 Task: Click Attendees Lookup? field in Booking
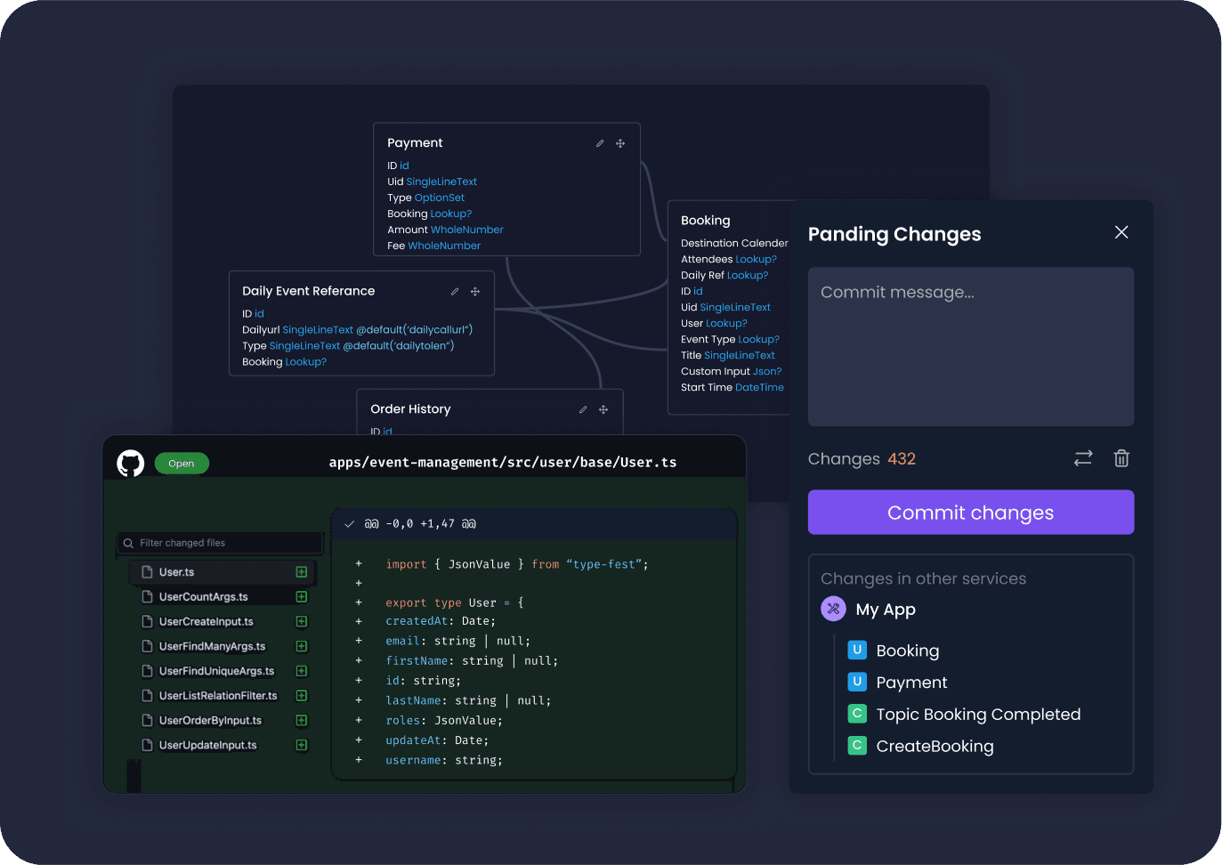pyautogui.click(x=729, y=260)
